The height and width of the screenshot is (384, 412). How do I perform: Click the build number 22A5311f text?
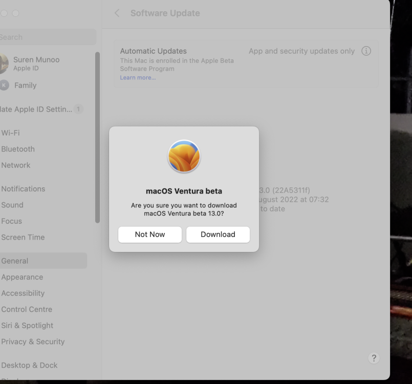pos(291,190)
